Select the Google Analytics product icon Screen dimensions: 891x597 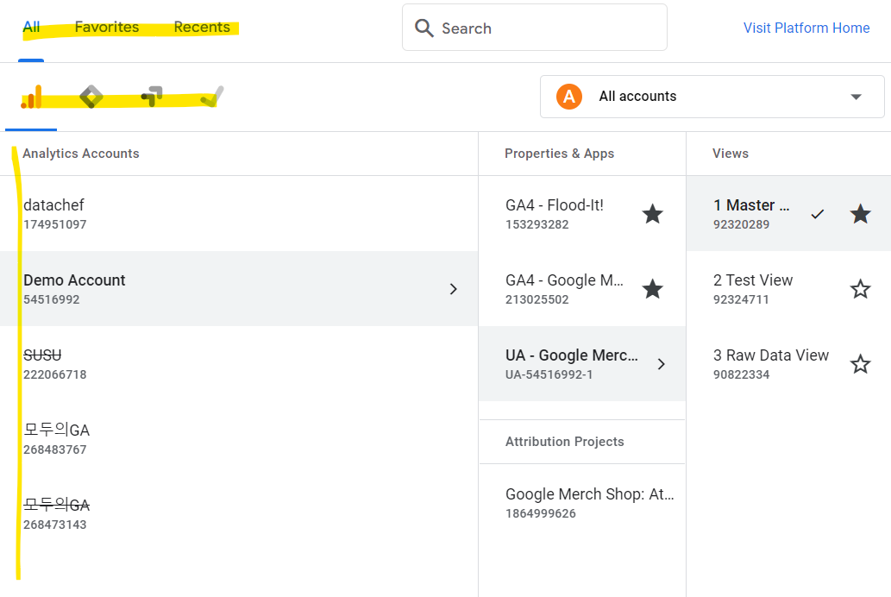(x=31, y=97)
